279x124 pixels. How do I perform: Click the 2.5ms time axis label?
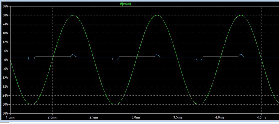pos(94,118)
